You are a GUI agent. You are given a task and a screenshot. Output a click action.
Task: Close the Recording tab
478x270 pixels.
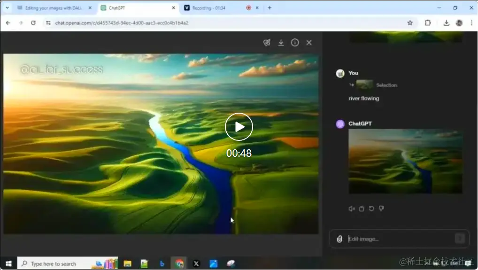(x=257, y=8)
